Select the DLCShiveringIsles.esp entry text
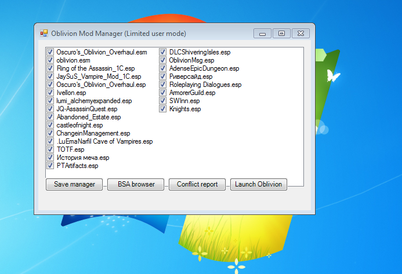Viewport: 402px width, 274px height. point(200,52)
